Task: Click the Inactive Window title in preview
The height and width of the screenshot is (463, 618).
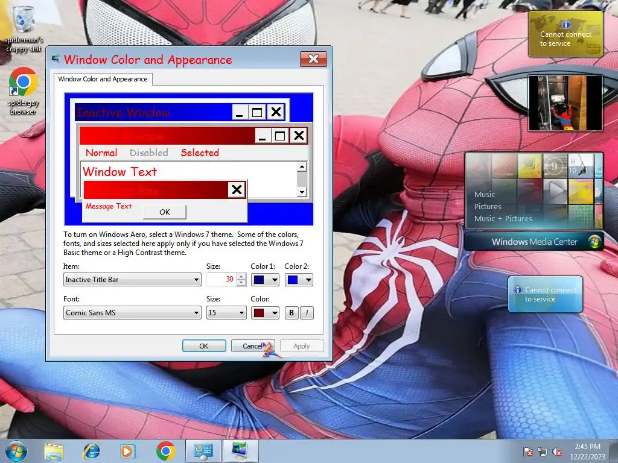Action: [x=123, y=113]
